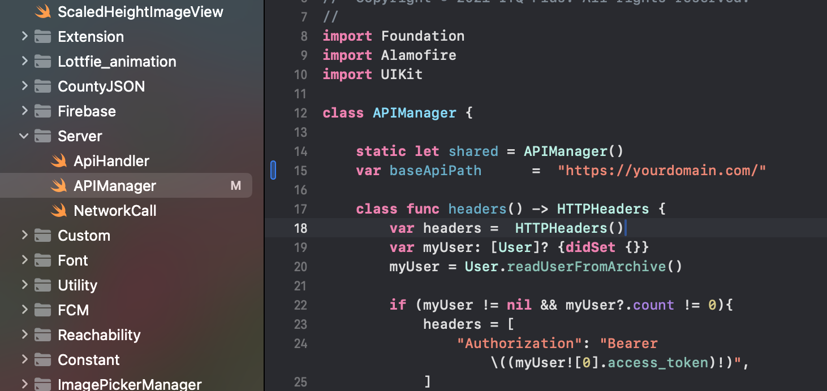The image size is (827, 391).
Task: Click the yourdomain.com URL string in code
Action: pyautogui.click(x=661, y=171)
